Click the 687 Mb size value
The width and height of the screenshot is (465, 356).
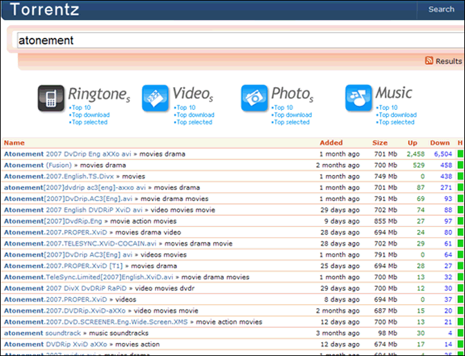point(385,310)
